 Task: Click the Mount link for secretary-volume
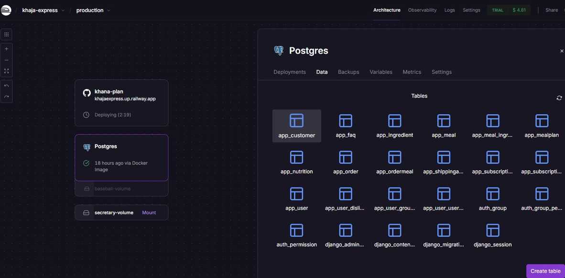(x=149, y=212)
